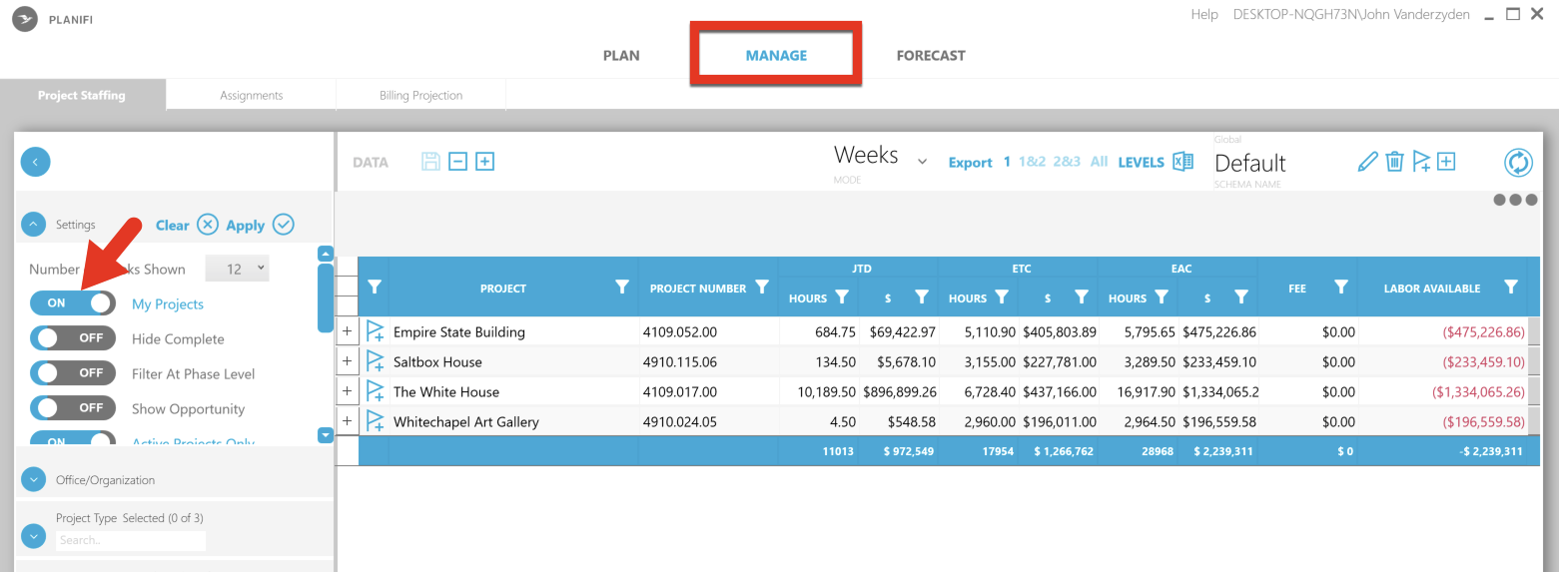This screenshot has height=572, width=1559.
Task: Click the refresh circular arrows icon
Action: pyautogui.click(x=1518, y=162)
